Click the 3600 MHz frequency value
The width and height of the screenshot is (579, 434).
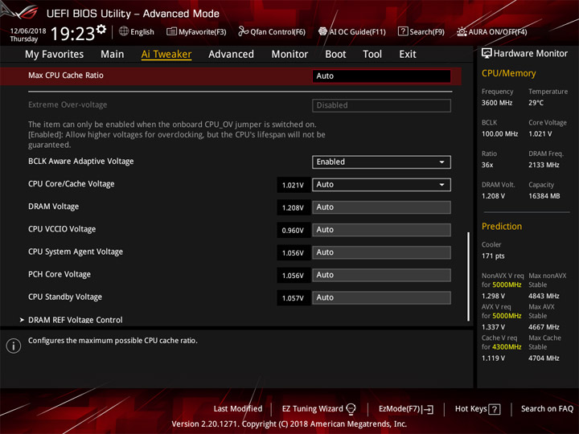tap(497, 103)
